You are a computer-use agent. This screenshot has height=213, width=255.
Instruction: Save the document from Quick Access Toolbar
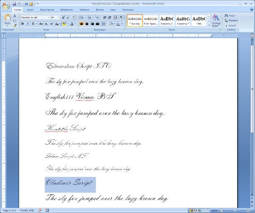click(14, 3)
